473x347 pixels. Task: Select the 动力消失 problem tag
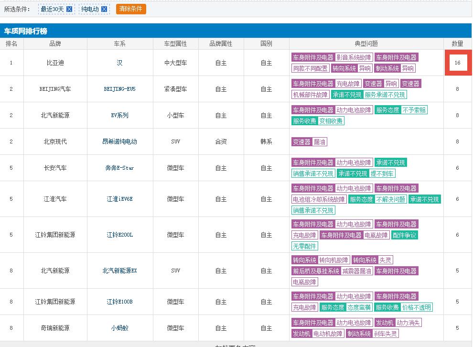click(x=408, y=323)
